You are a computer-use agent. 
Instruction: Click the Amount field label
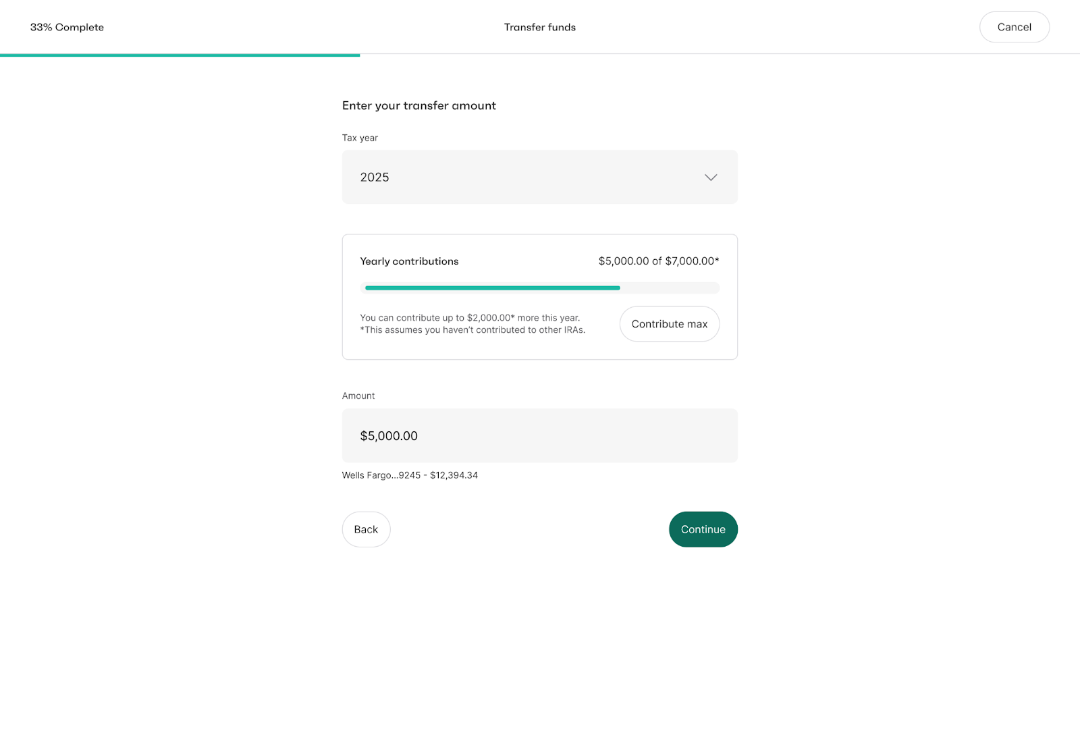tap(358, 396)
